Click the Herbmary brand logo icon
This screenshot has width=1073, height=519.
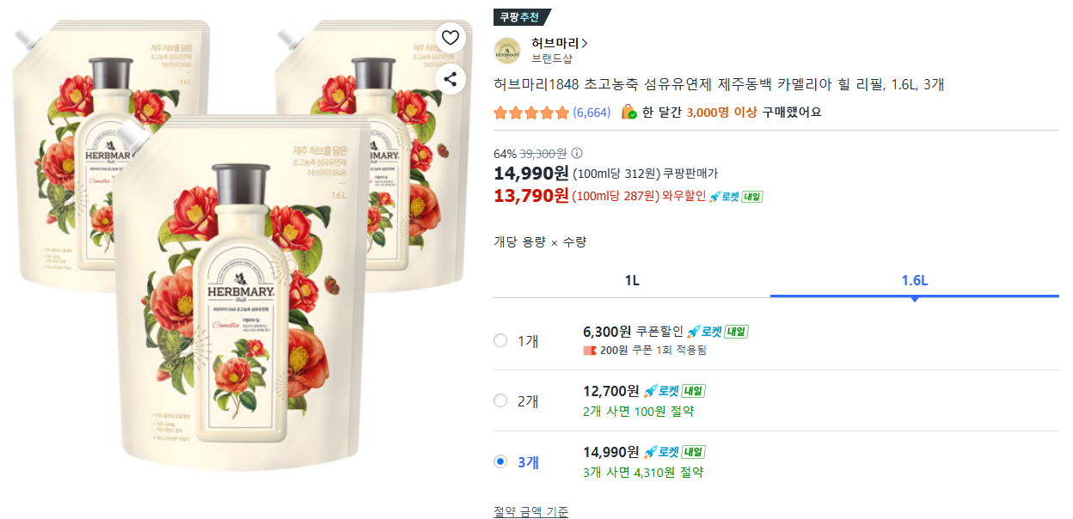[507, 51]
